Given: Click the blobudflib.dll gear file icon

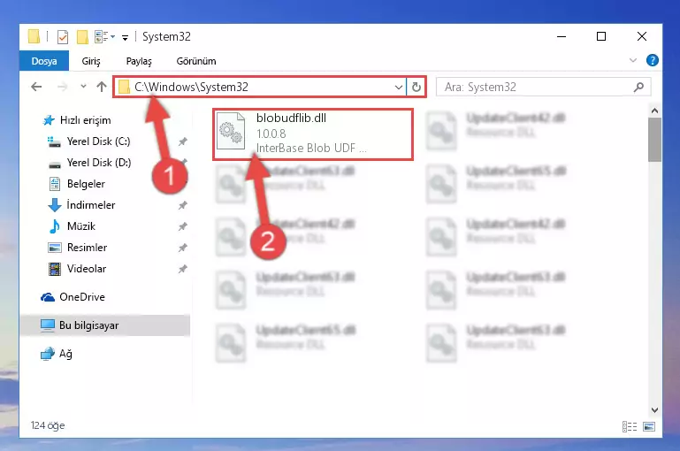Looking at the screenshot, I should [231, 131].
